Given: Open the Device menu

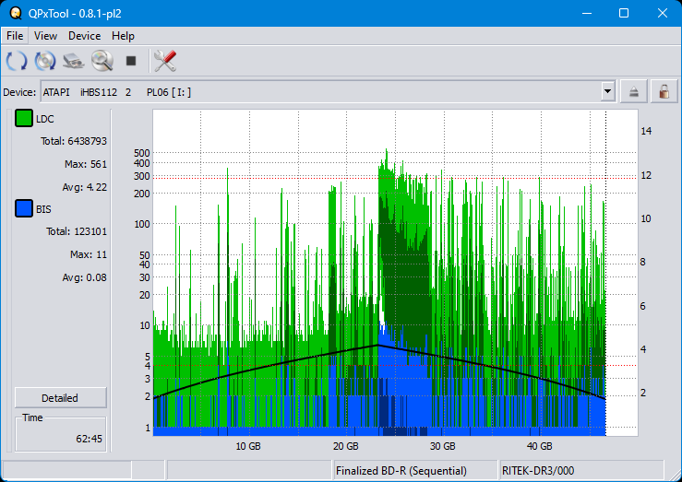Looking at the screenshot, I should point(84,36).
